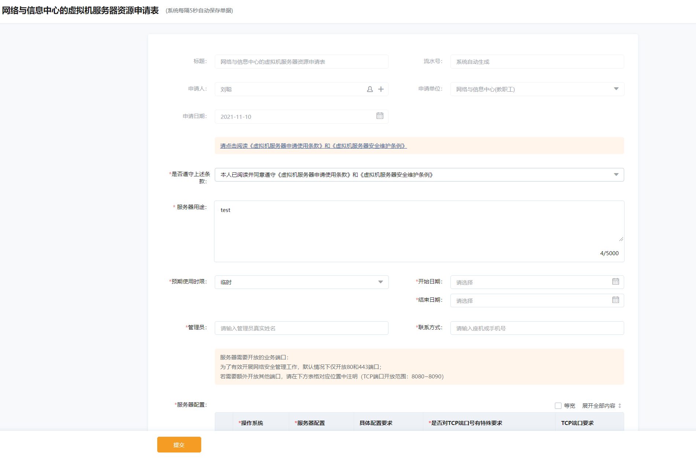Click the 操作系统 column header
The image size is (696, 458).
pos(251,423)
